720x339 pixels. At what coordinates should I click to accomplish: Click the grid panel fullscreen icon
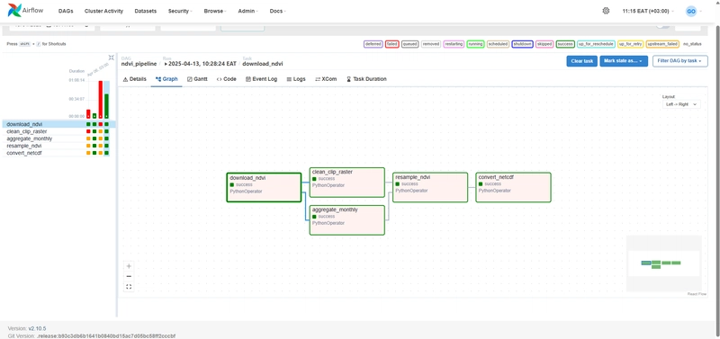click(111, 58)
